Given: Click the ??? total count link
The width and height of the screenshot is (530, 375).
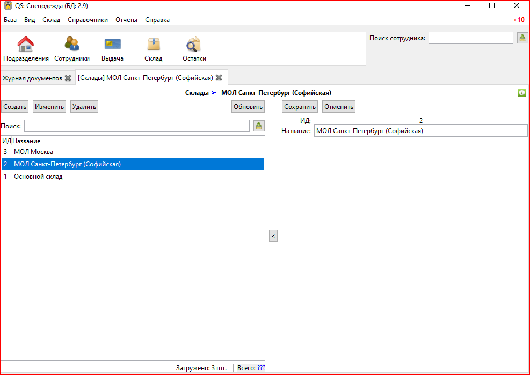Looking at the screenshot, I should (261, 368).
